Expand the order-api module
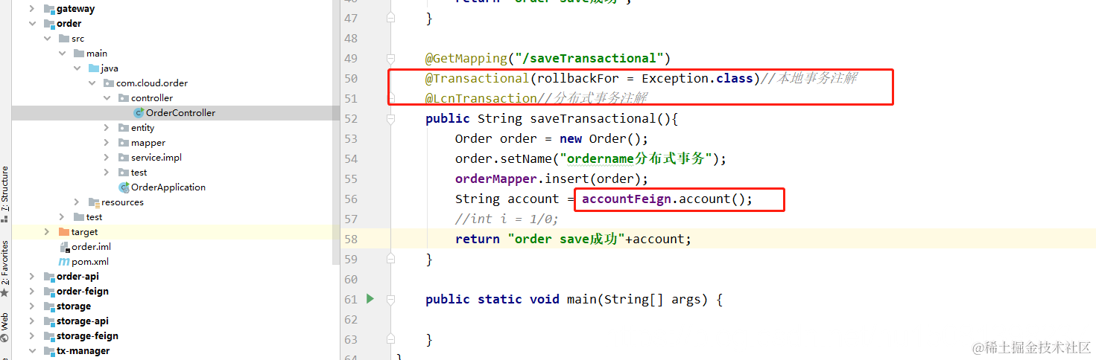Viewport: 1096px width, 360px height. (32, 277)
